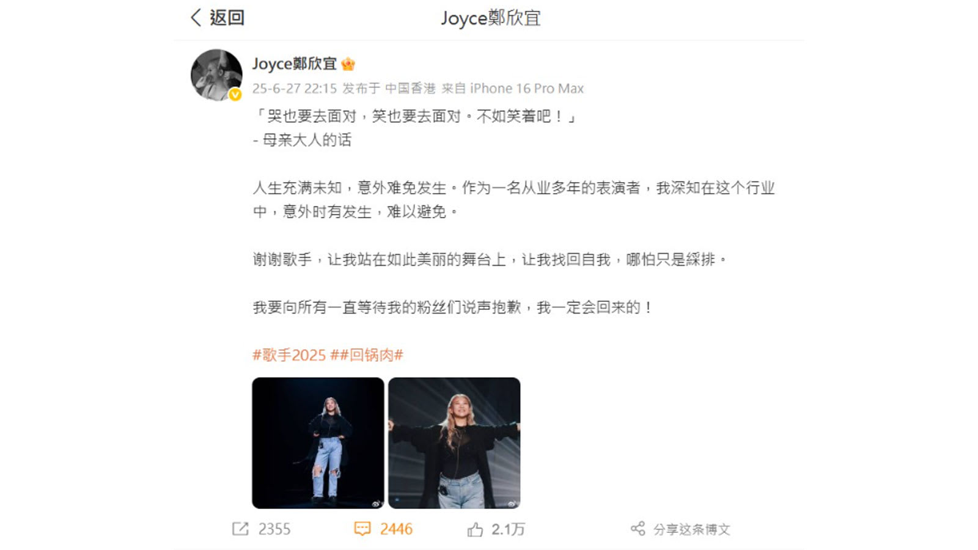
Task: Click the share nodes icon
Action: [638, 529]
